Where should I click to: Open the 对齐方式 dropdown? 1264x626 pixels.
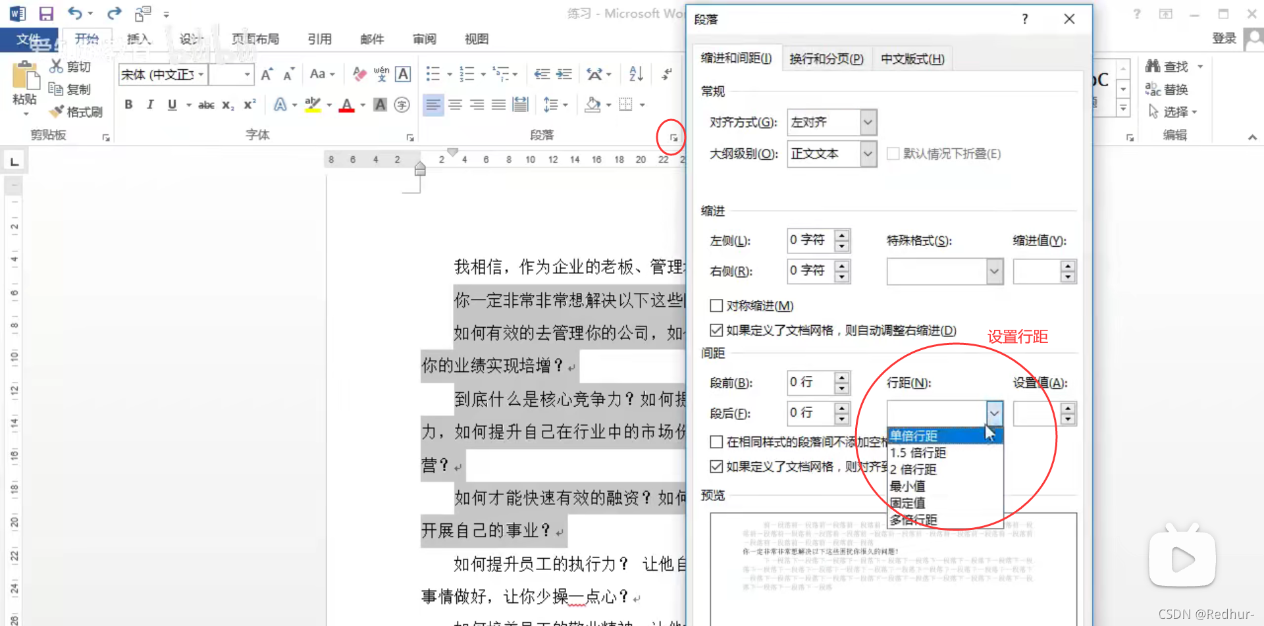pyautogui.click(x=867, y=122)
